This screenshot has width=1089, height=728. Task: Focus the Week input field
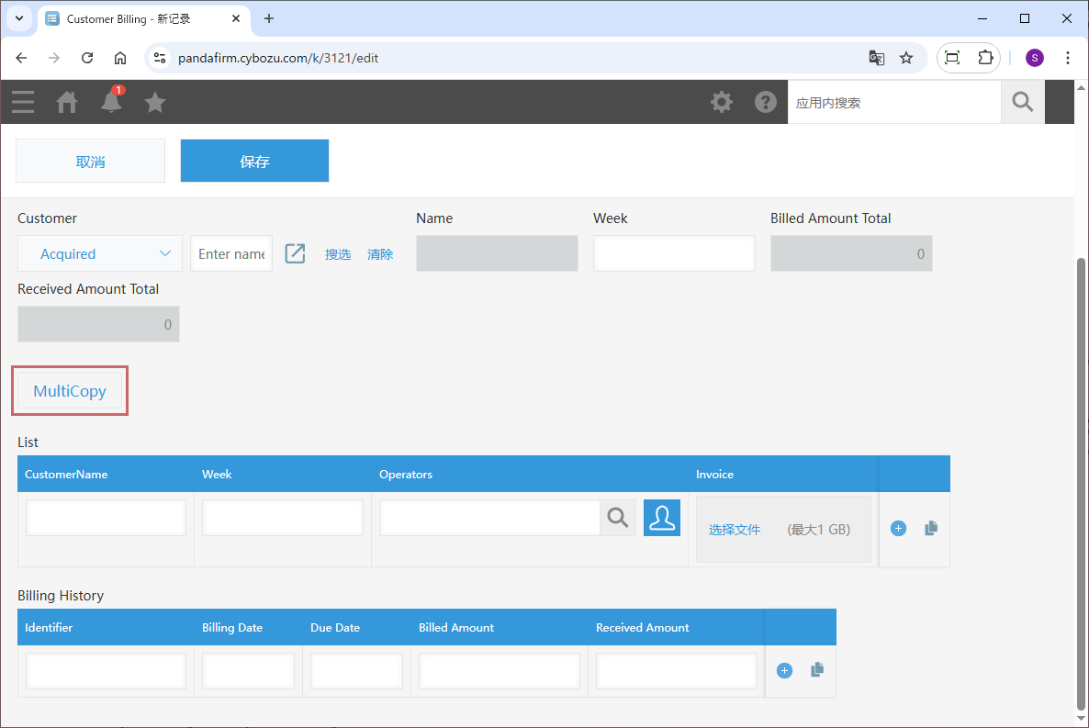pos(674,253)
